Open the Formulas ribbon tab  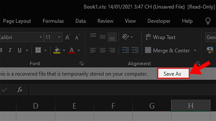click(x=53, y=21)
